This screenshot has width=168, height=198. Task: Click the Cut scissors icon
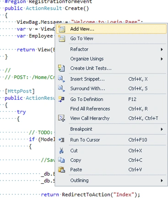coord(61,150)
